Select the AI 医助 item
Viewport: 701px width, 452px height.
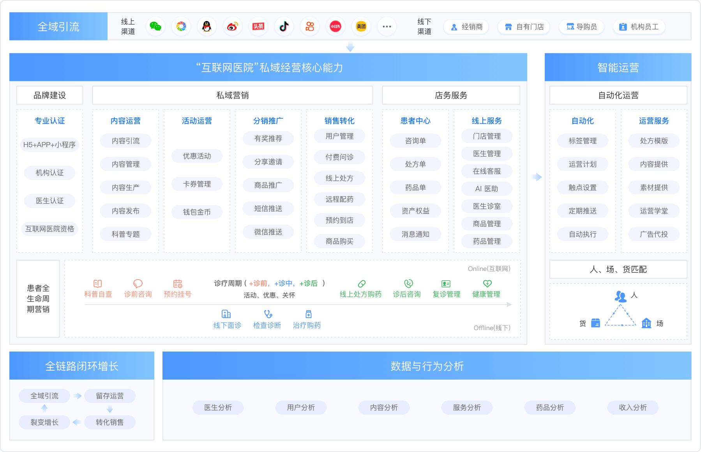point(487,189)
